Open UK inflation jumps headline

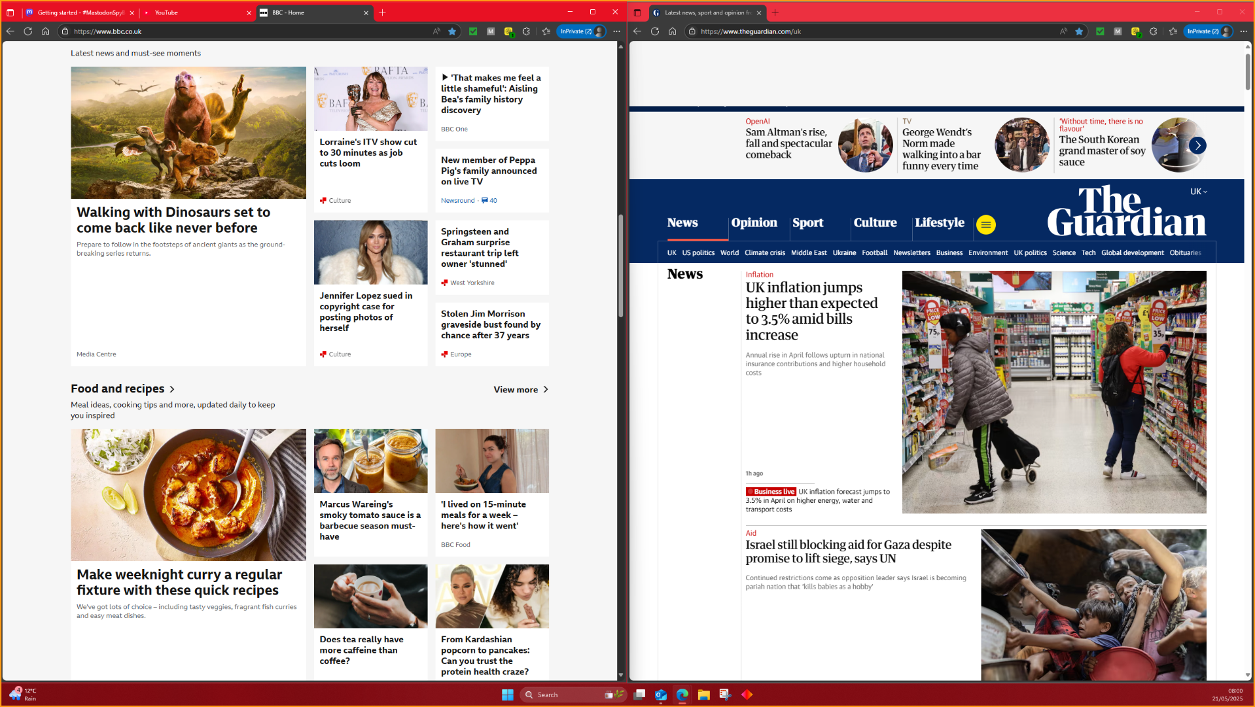coord(811,311)
